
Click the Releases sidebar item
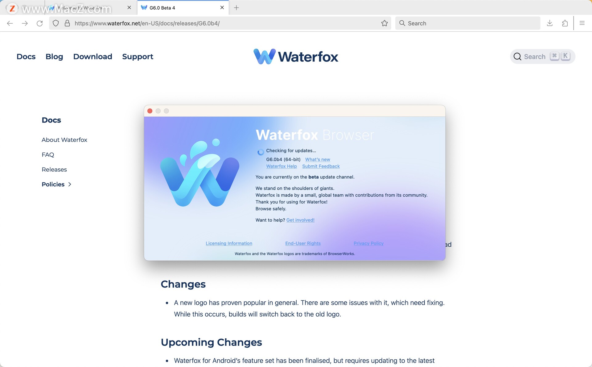[x=54, y=169]
